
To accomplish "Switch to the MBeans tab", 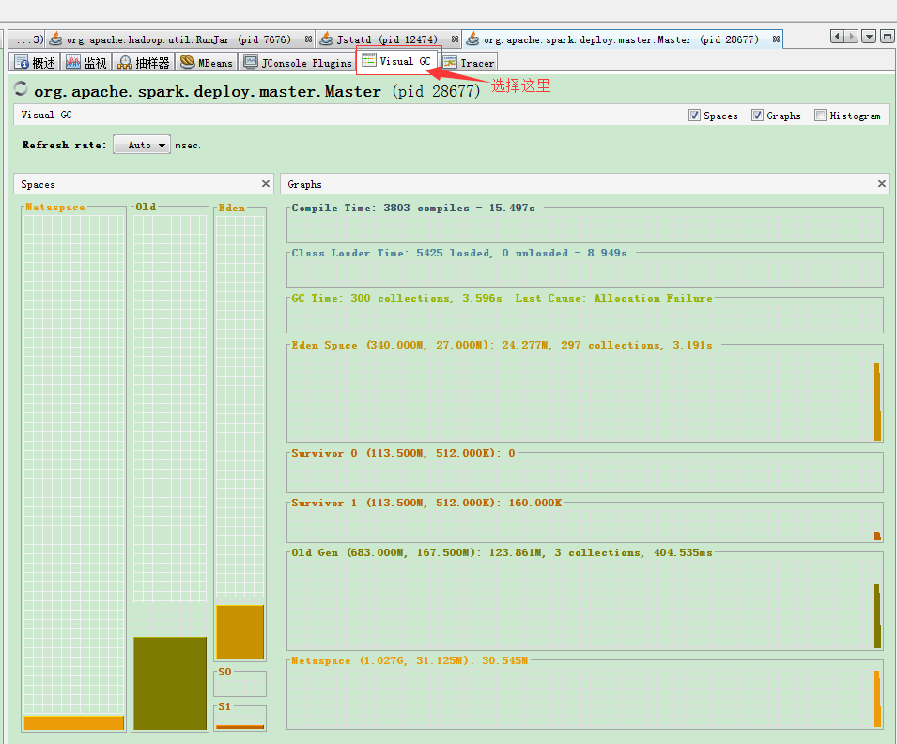I will (207, 63).
